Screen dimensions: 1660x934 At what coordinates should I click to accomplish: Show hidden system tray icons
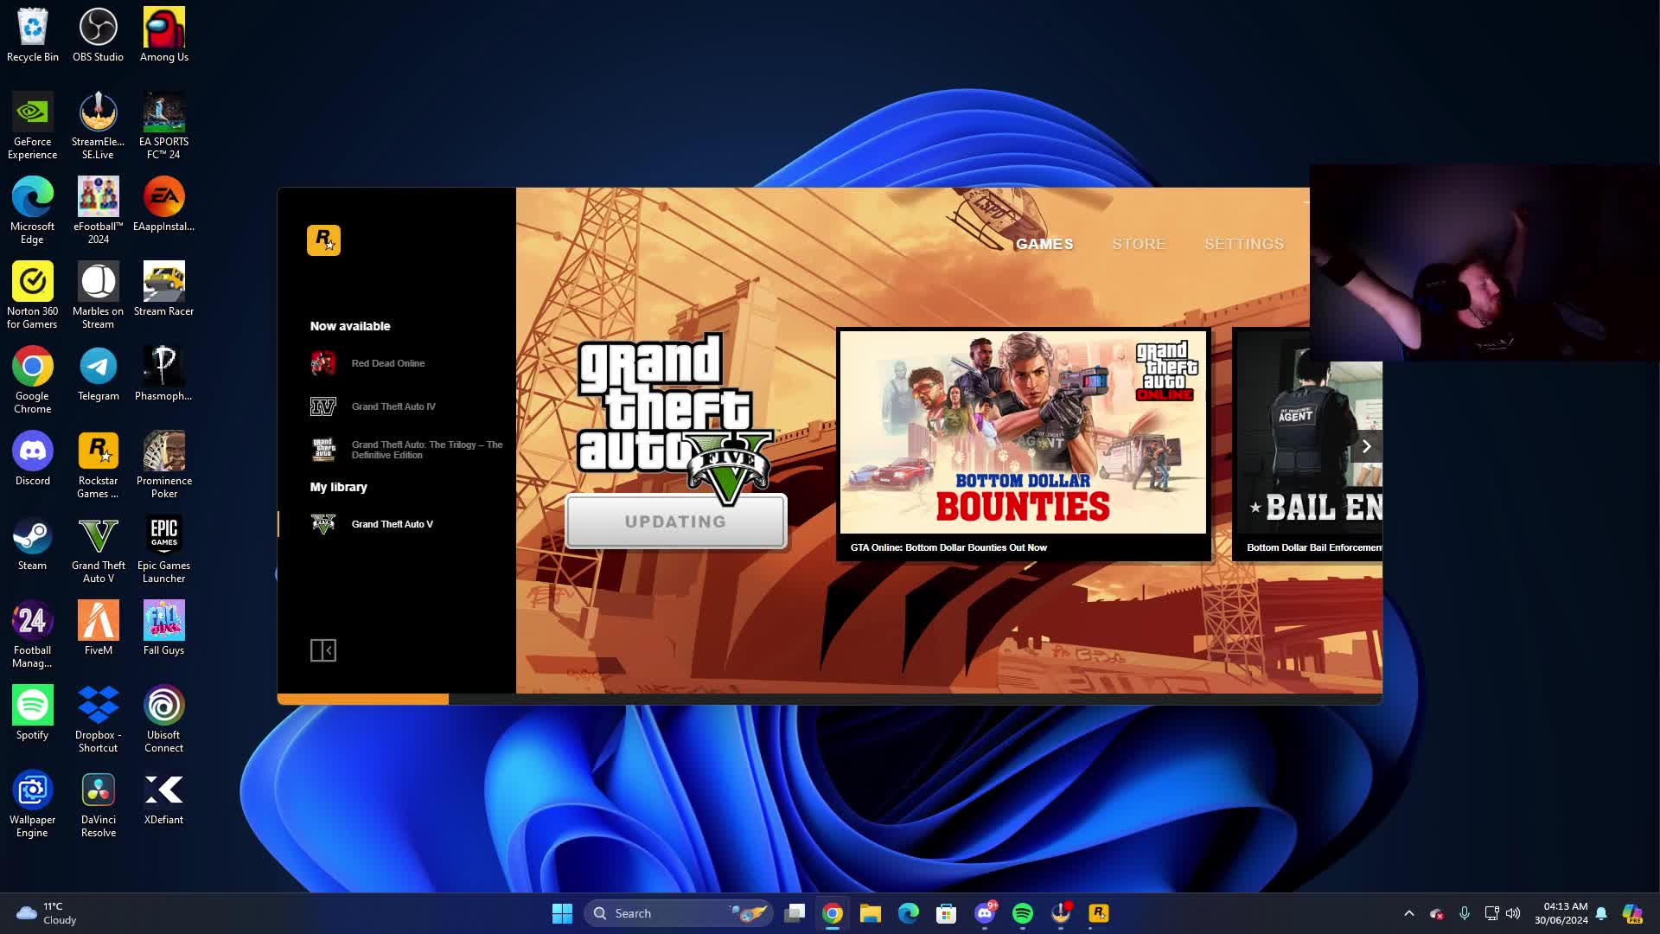[1409, 913]
